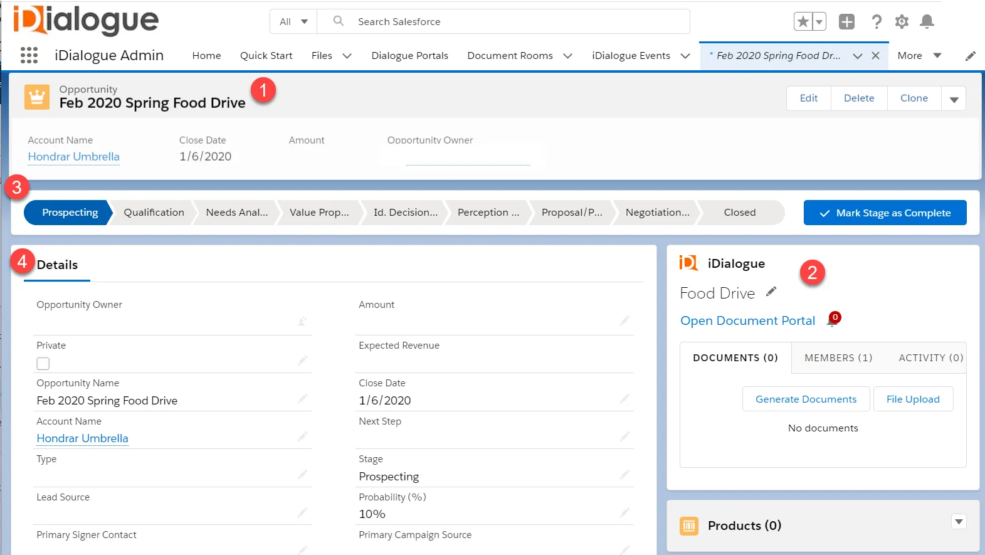
Task: Click the pencil icon beside Food Drive
Action: click(771, 292)
